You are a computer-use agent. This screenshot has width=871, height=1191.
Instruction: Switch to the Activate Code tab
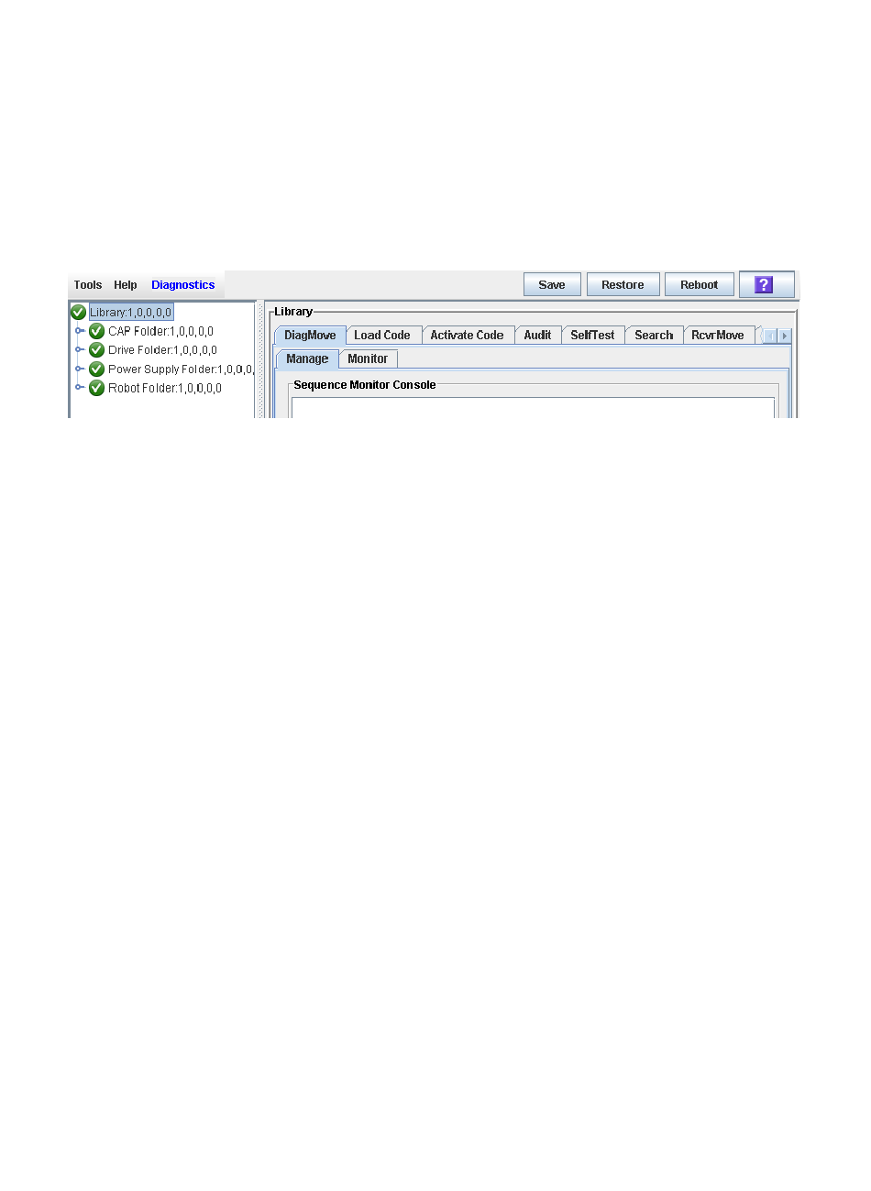[467, 336]
